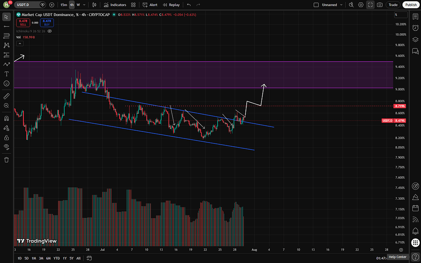The height and width of the screenshot is (263, 421).
Task: Select the 1Y date range
Action: coord(65,258)
